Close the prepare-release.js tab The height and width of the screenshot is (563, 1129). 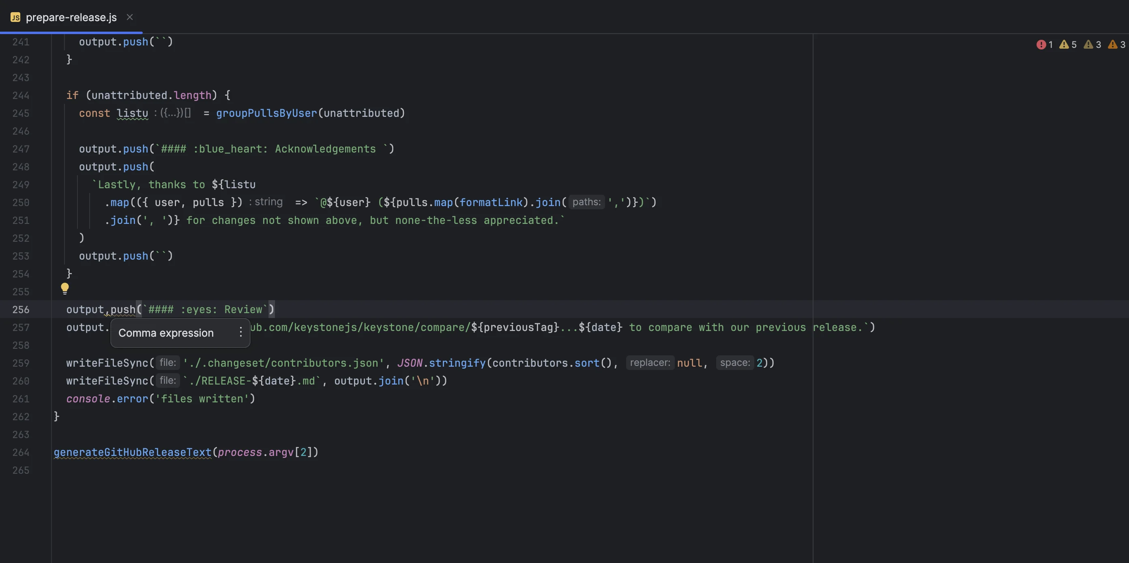click(x=130, y=17)
